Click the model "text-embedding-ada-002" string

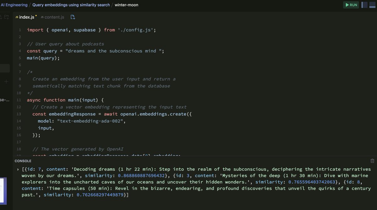point(91,121)
